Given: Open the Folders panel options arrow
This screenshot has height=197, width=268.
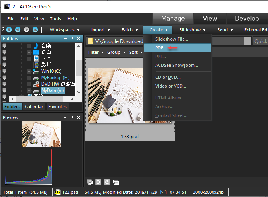Looking at the screenshot, I should [x=65, y=39].
